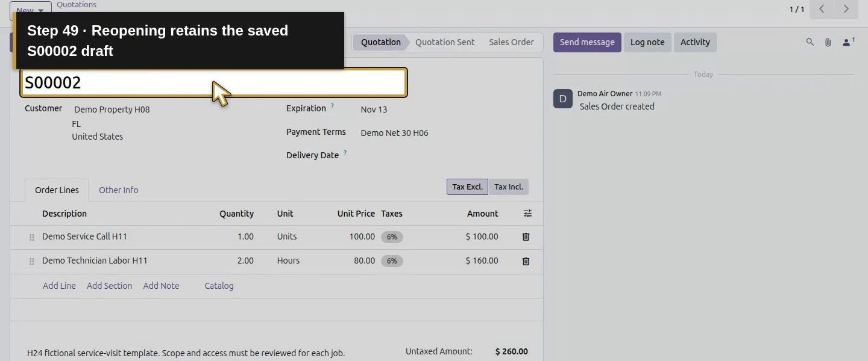This screenshot has width=868, height=361.
Task: Click Sales Order created message
Action: [x=617, y=106]
